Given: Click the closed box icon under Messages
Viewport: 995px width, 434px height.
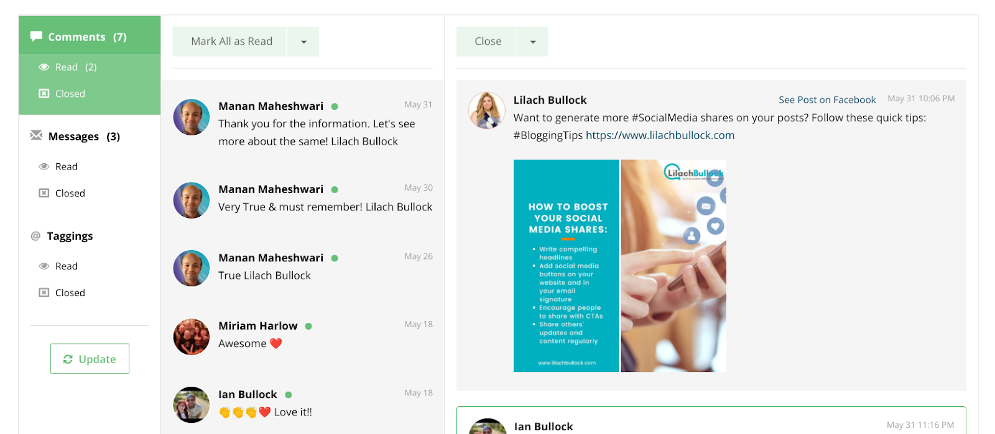Looking at the screenshot, I should 44,193.
